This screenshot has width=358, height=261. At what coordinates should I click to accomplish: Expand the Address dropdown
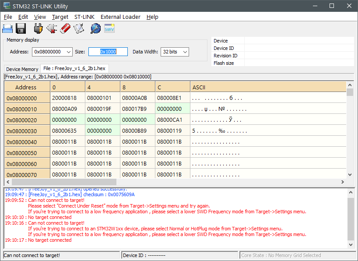68,52
